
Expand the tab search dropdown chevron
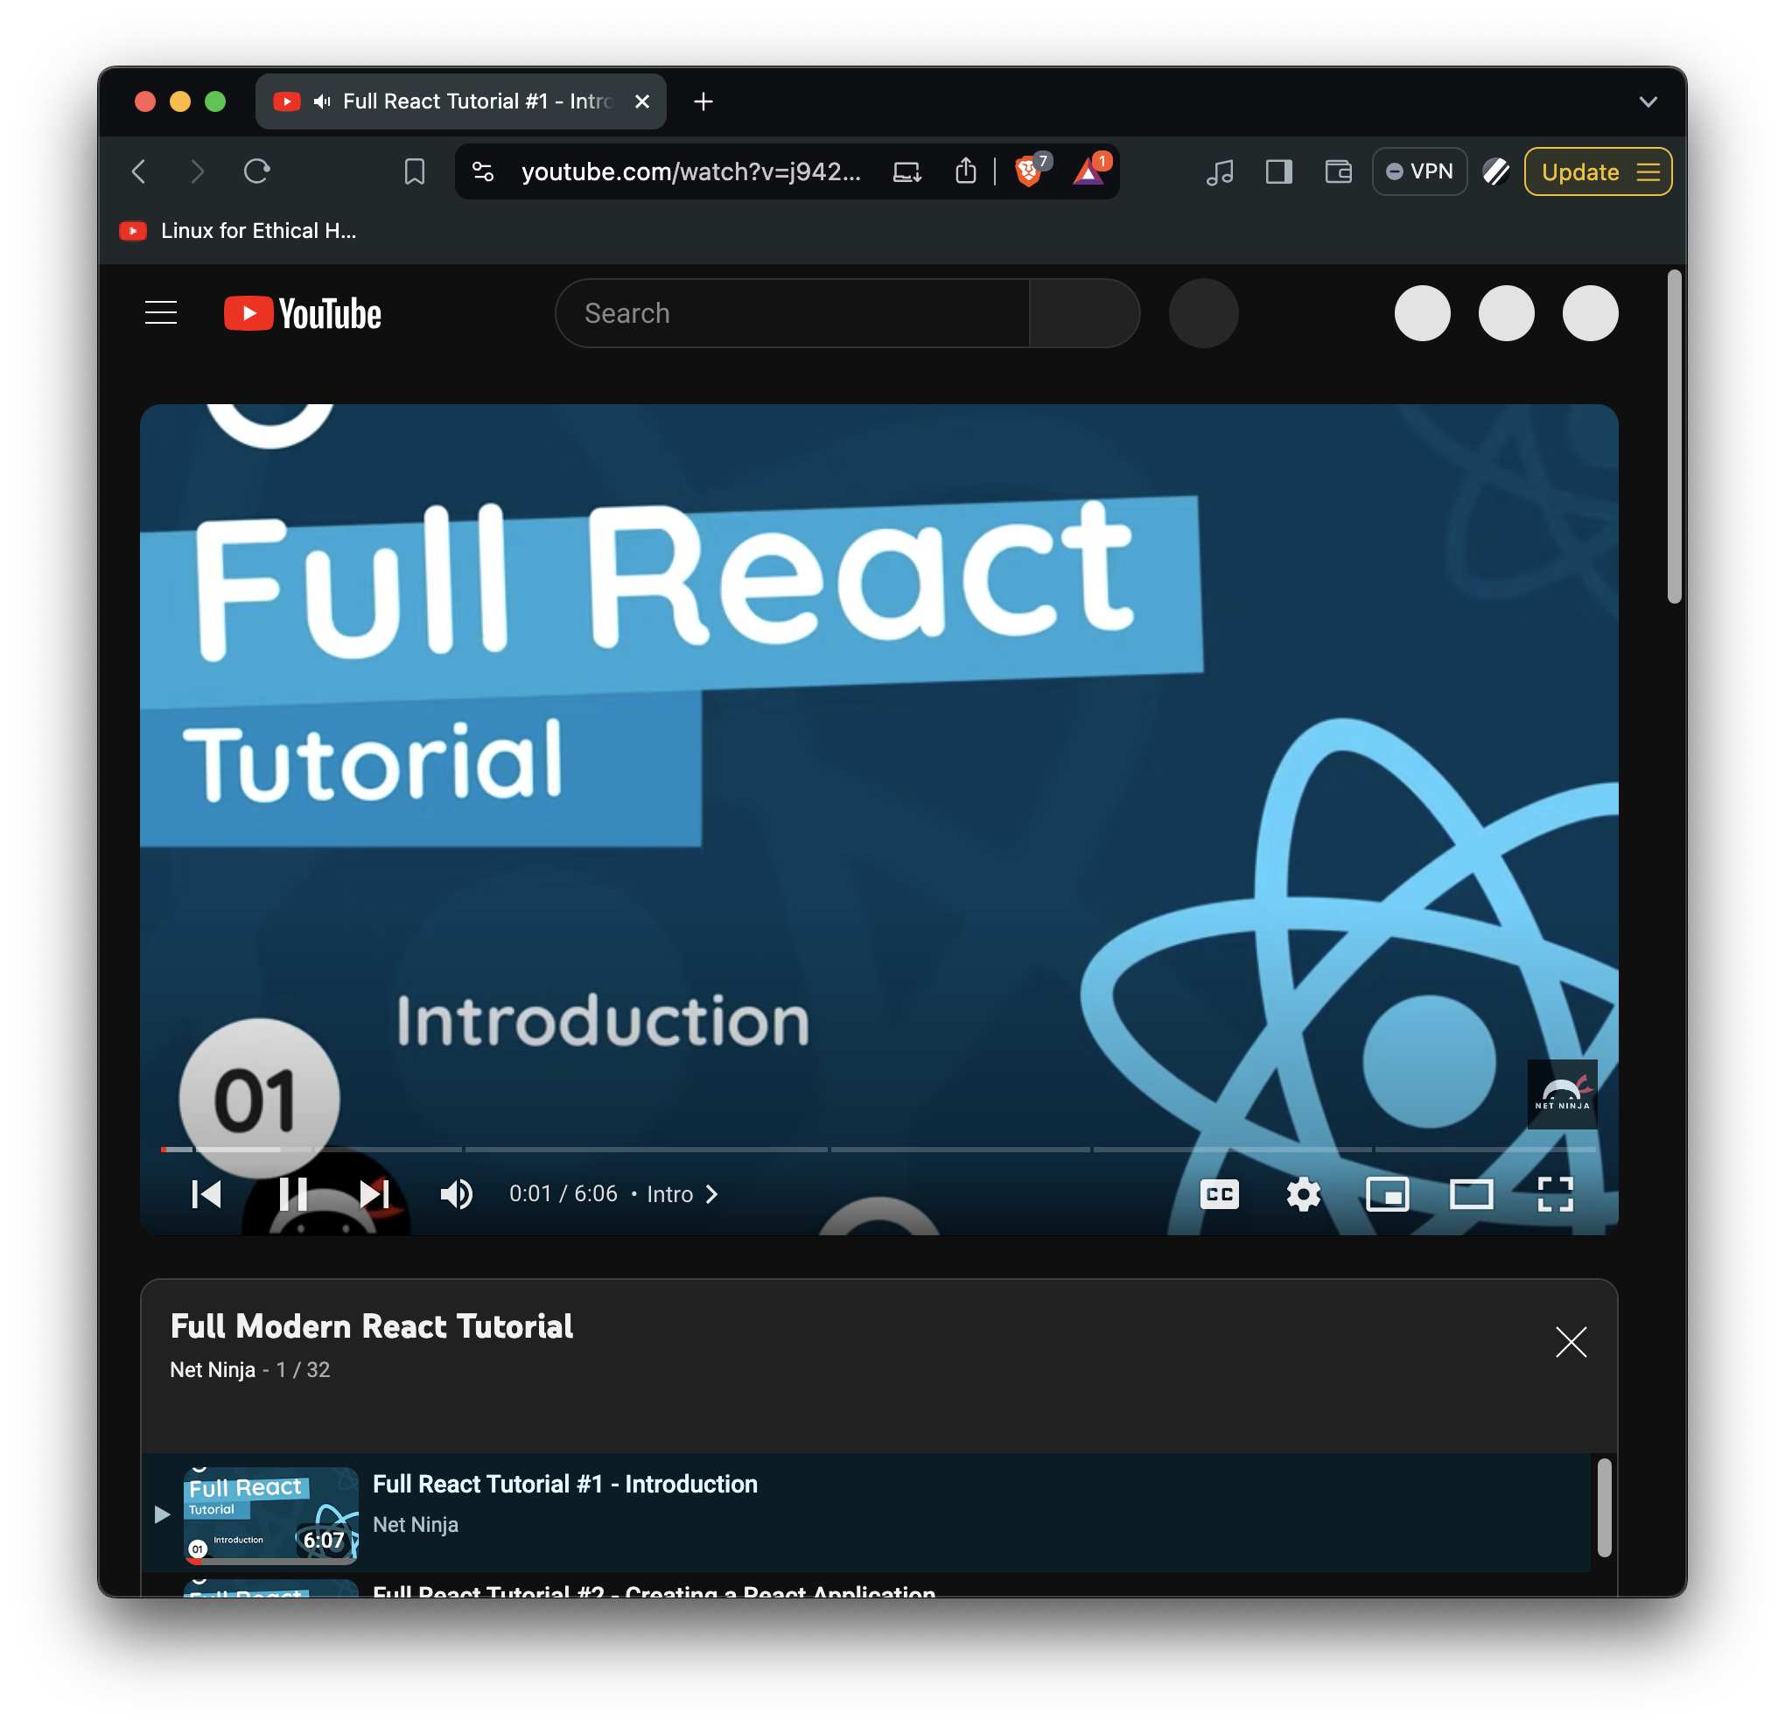click(1648, 101)
